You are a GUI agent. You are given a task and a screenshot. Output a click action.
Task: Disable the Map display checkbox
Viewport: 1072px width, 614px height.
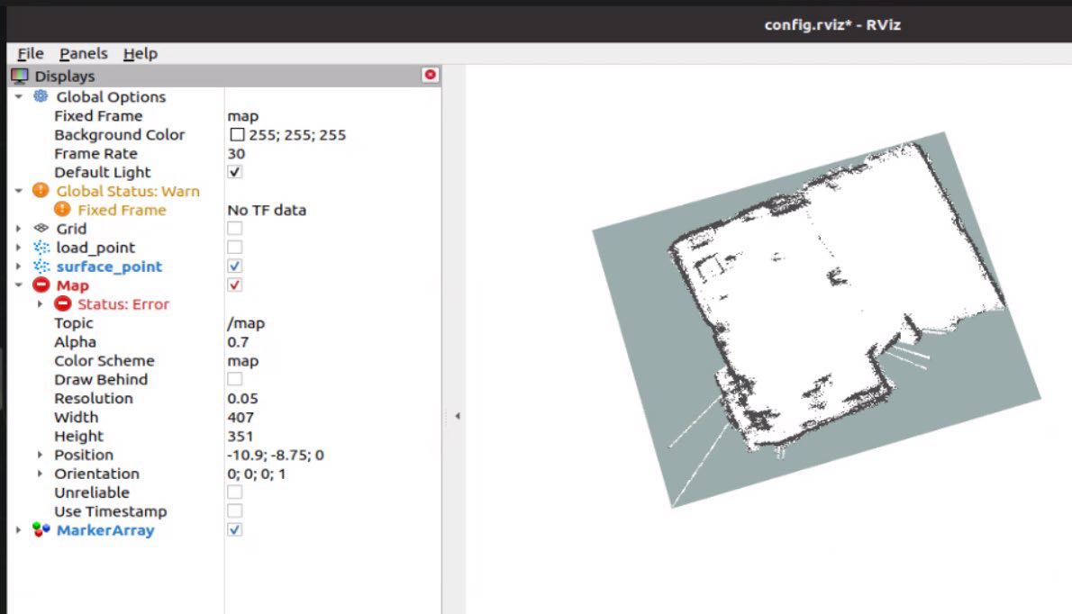click(234, 284)
